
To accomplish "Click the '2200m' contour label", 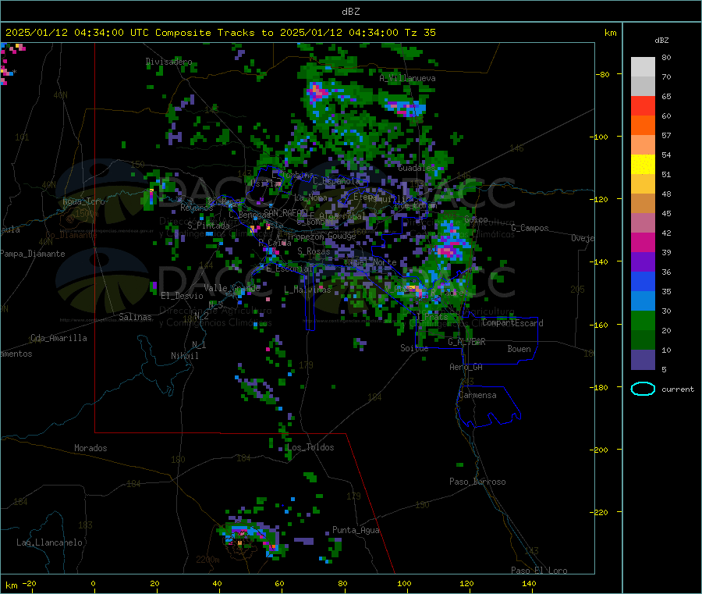I will click(207, 560).
